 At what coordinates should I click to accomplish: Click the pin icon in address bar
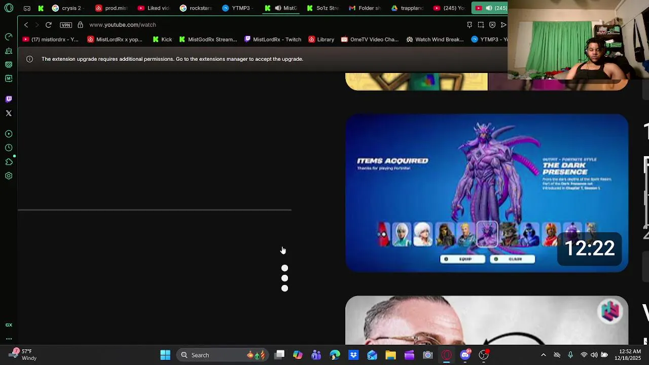[x=470, y=25]
